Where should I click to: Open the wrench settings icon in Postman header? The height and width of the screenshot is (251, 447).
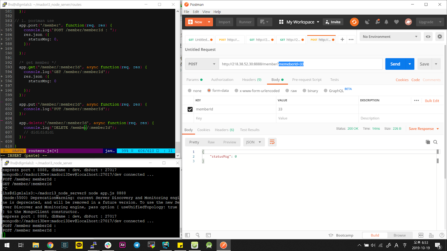377,22
